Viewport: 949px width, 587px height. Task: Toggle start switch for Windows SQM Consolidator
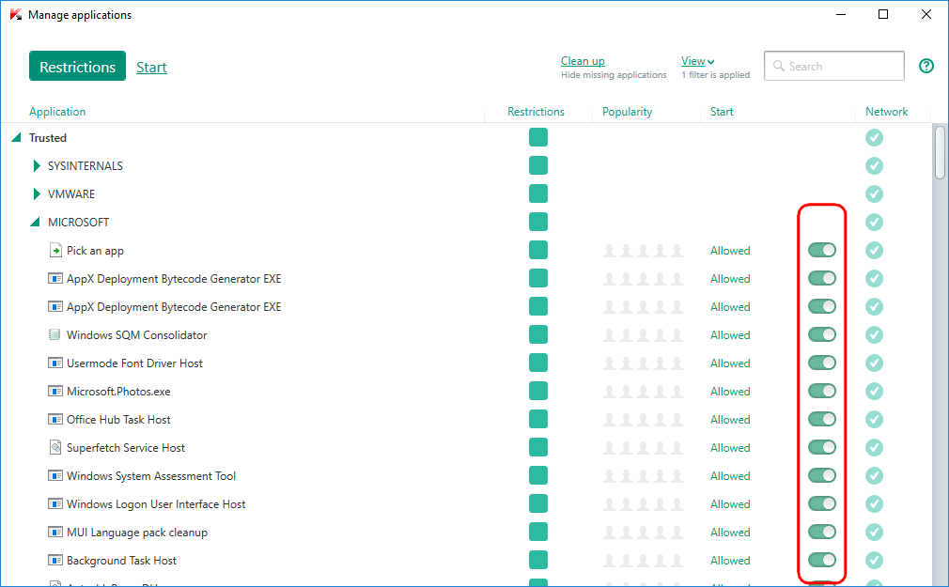[822, 334]
